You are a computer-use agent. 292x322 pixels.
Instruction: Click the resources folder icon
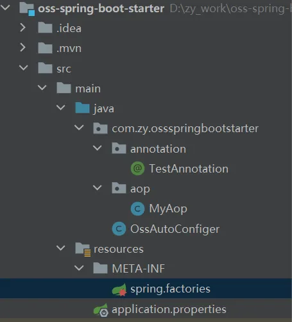83,249
